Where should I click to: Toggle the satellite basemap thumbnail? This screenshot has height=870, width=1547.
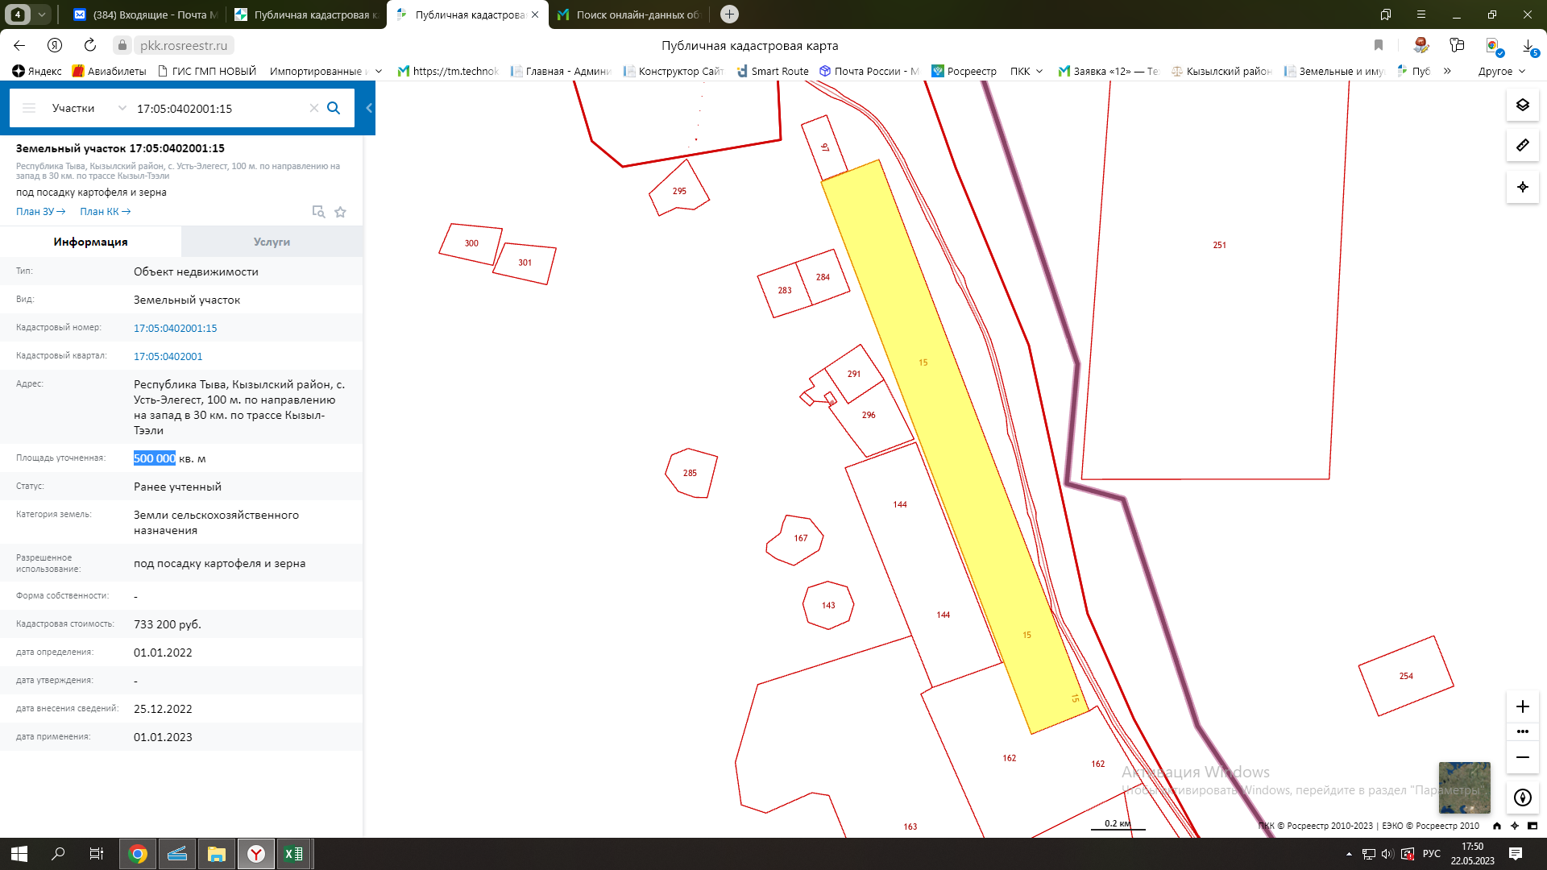(1464, 787)
